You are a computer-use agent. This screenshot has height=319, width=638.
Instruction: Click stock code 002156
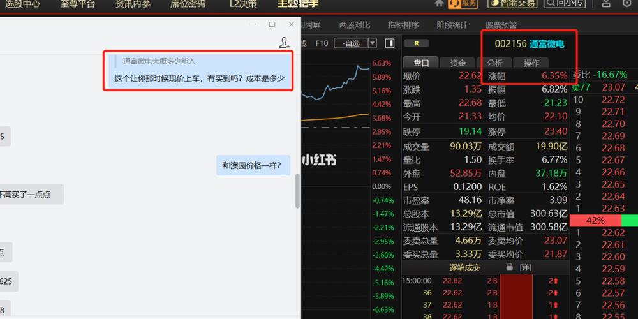click(510, 43)
